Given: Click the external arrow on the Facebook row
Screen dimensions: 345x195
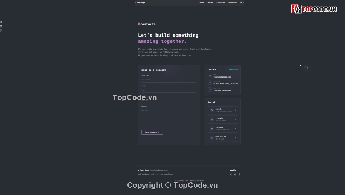Looking at the screenshot, I should pos(235,129).
